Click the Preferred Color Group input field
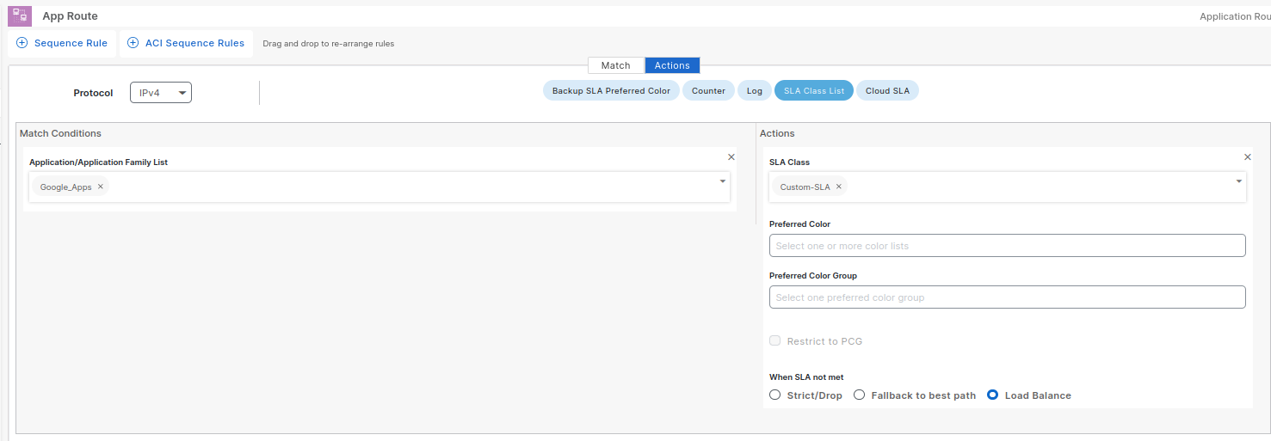The height and width of the screenshot is (441, 1271). click(x=1007, y=297)
